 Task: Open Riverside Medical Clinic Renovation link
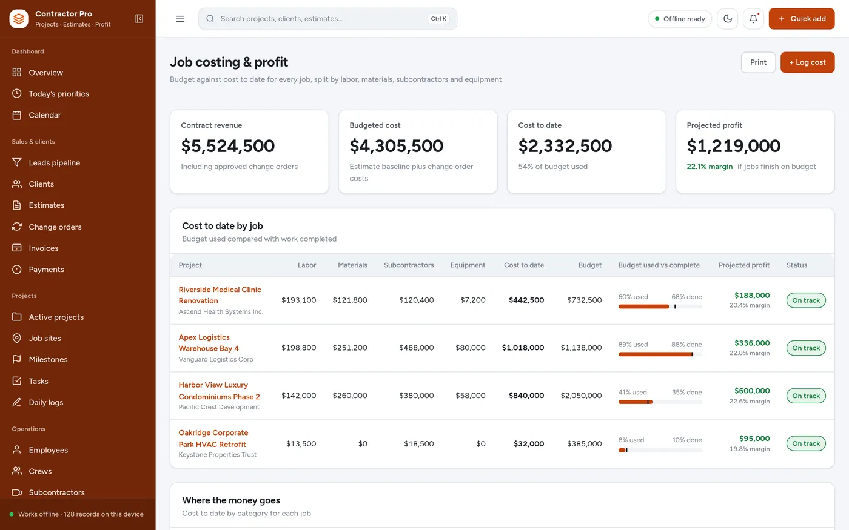220,295
